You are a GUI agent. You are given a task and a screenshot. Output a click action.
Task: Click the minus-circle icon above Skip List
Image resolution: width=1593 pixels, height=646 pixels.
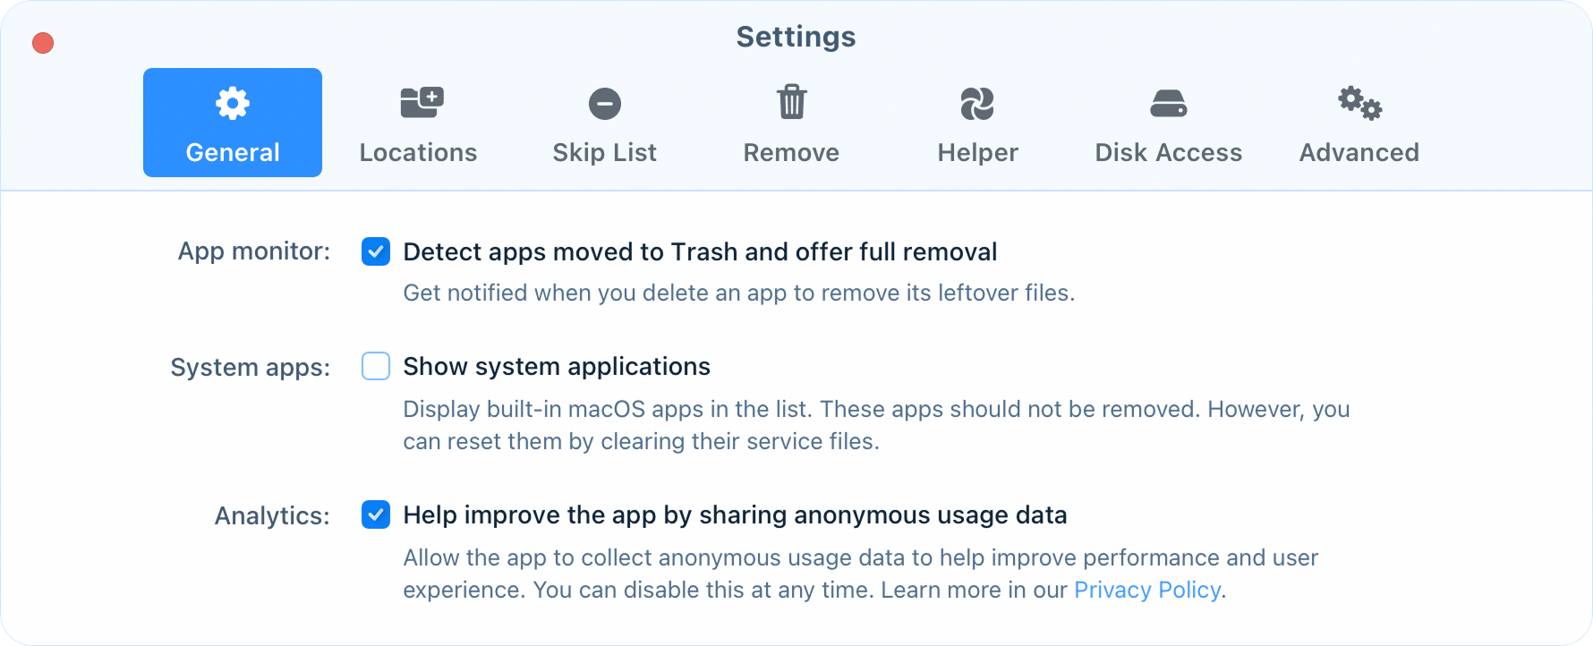[604, 102]
